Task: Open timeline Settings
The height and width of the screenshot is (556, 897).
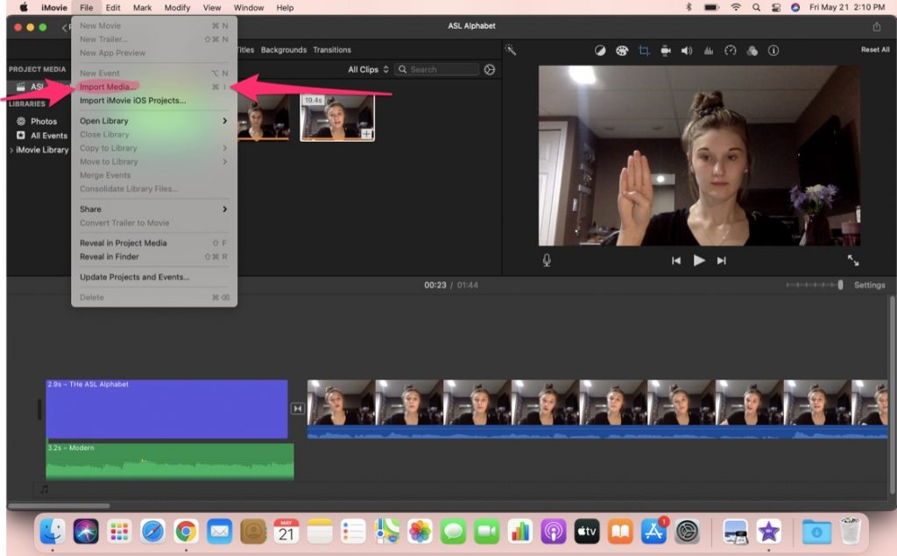Action: coord(869,285)
